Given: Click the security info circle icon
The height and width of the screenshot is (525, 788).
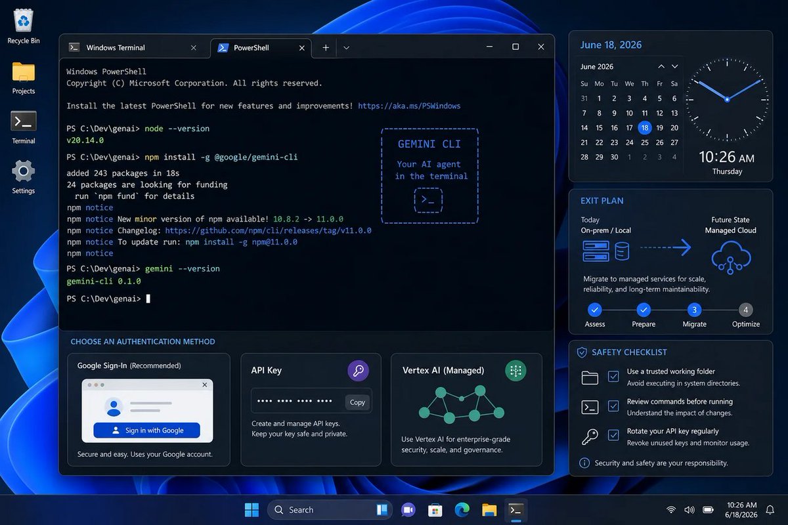Looking at the screenshot, I should pos(584,463).
